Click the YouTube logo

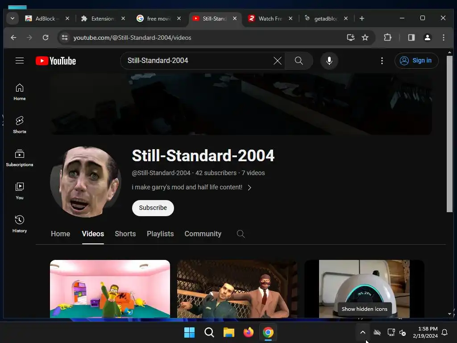tap(56, 61)
